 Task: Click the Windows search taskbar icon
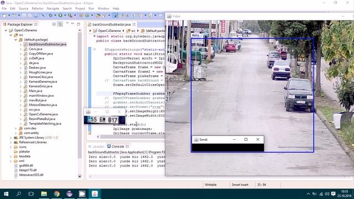point(19,194)
